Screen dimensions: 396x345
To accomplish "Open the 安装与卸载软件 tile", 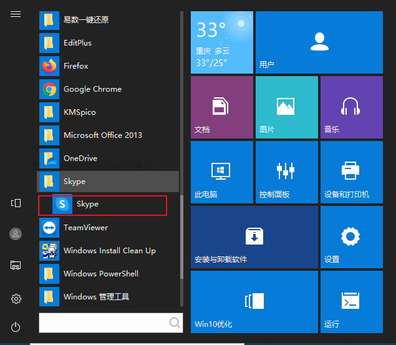I will (x=254, y=237).
